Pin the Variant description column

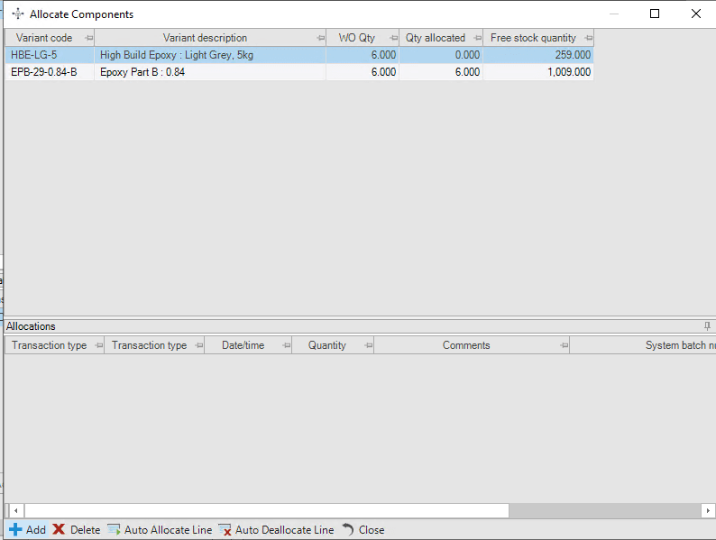320,38
